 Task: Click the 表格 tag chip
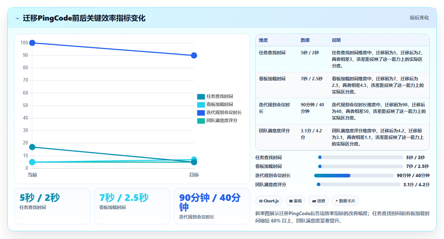pyautogui.click(x=295, y=201)
